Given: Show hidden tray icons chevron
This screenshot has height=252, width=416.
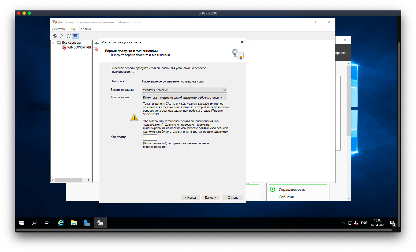Looking at the screenshot, I should pyautogui.click(x=343, y=223).
